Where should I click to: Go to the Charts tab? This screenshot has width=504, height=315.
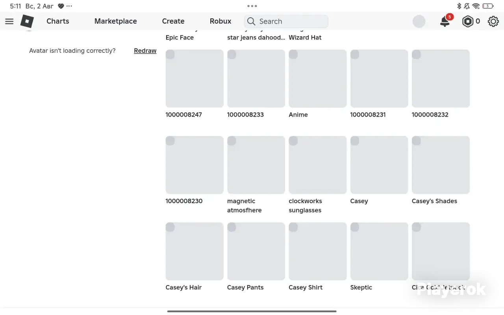pos(58,21)
